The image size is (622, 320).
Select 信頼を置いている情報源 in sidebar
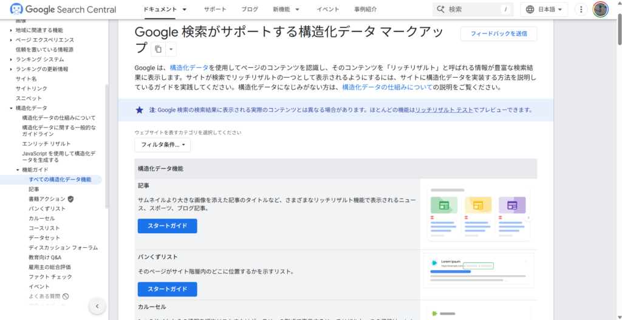44,50
